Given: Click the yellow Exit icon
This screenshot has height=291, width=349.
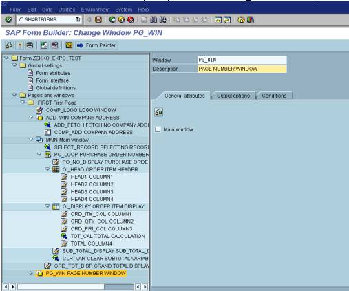Looking at the screenshot, I should click(121, 19).
